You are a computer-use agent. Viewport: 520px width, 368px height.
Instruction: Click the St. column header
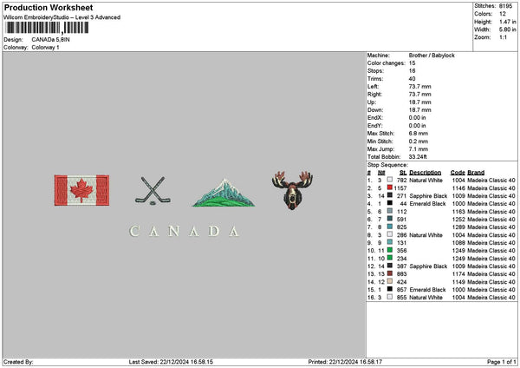(403, 173)
